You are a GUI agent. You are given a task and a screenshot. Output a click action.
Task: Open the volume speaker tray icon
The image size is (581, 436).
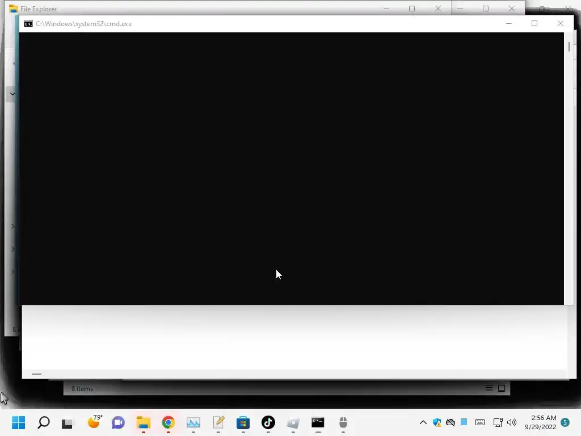pos(512,422)
